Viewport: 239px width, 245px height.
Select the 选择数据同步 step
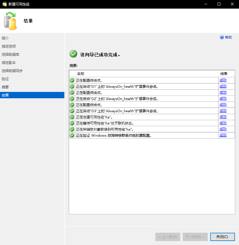pyautogui.click(x=12, y=71)
